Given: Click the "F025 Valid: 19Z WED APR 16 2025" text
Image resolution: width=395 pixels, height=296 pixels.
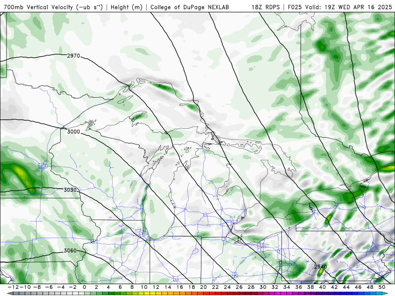Looking at the screenshot, I should coord(340,7).
